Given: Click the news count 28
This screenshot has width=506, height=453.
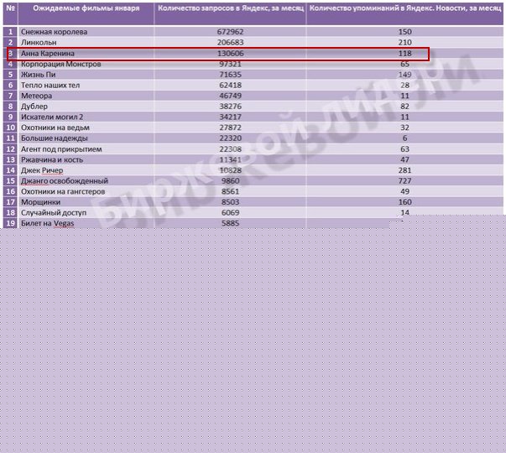Looking at the screenshot, I should (404, 86).
